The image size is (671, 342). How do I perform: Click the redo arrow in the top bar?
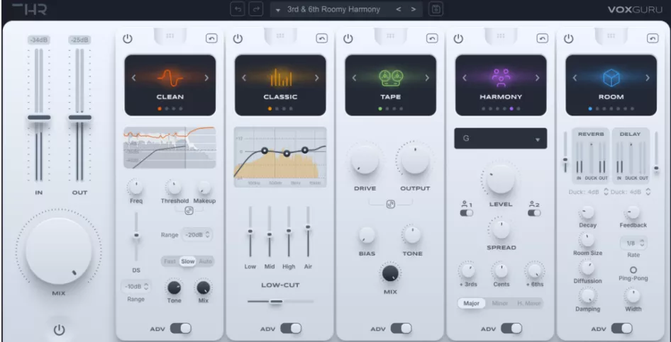click(x=256, y=9)
